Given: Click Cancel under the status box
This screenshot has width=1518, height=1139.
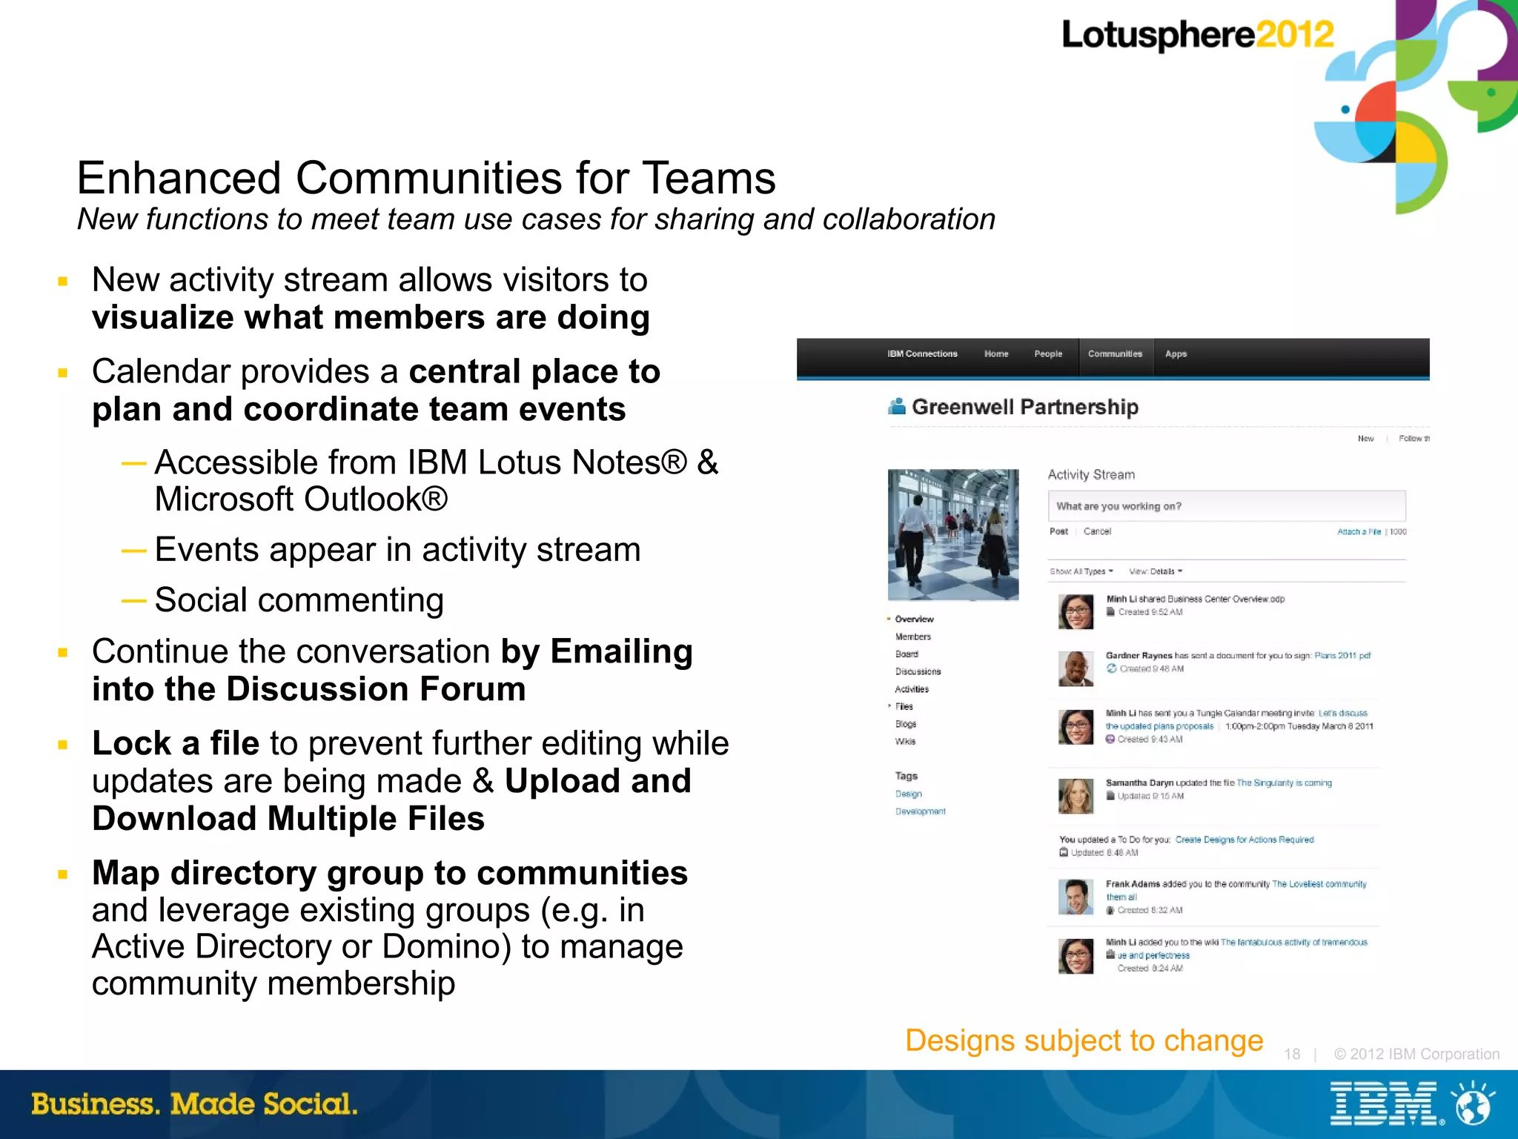Looking at the screenshot, I should pyautogui.click(x=1097, y=531).
